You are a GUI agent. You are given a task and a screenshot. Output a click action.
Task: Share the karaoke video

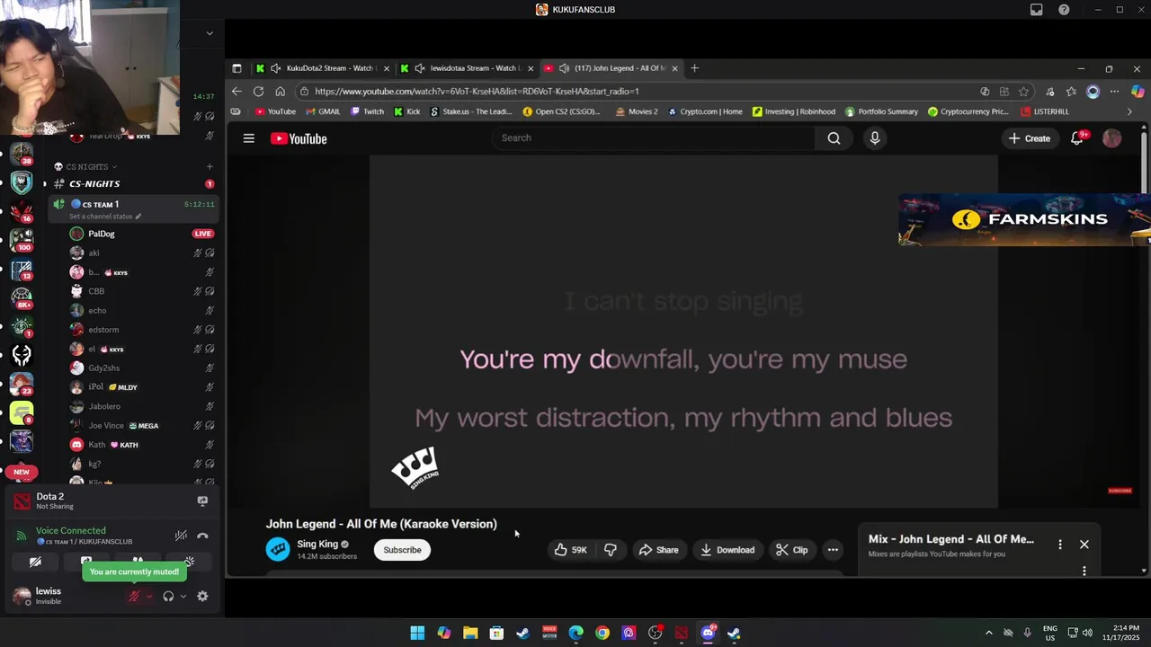tap(658, 550)
